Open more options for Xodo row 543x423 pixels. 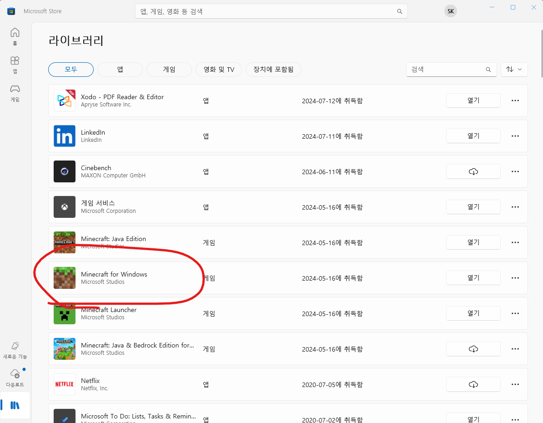click(515, 101)
